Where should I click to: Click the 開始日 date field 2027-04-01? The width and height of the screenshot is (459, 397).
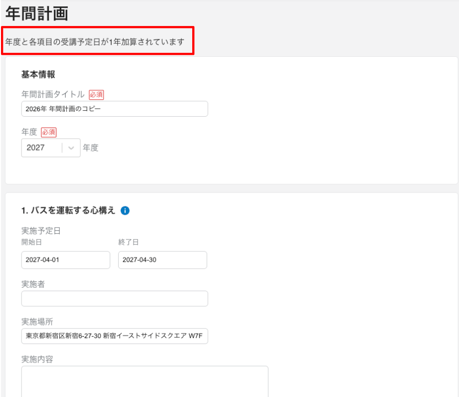(66, 260)
